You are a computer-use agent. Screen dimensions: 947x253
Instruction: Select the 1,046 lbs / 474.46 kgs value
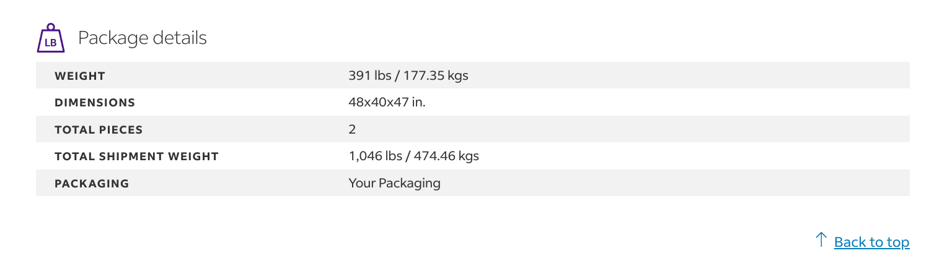tap(414, 157)
